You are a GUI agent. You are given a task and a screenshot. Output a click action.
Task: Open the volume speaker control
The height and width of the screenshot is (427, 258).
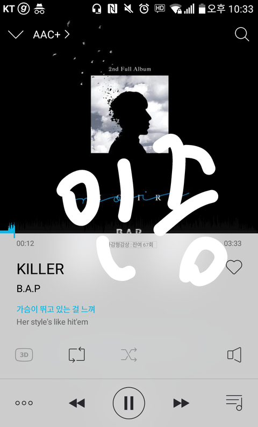pyautogui.click(x=234, y=355)
